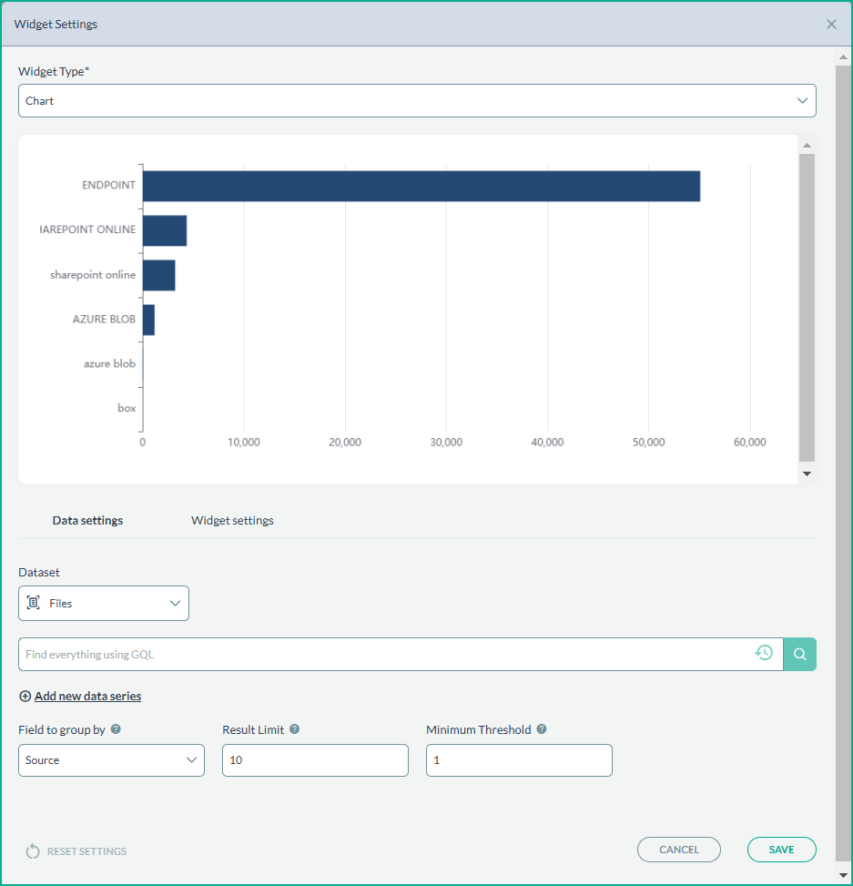Image resolution: width=853 pixels, height=886 pixels.
Task: Click help icon next to Minimum Threshold
Action: pos(542,729)
